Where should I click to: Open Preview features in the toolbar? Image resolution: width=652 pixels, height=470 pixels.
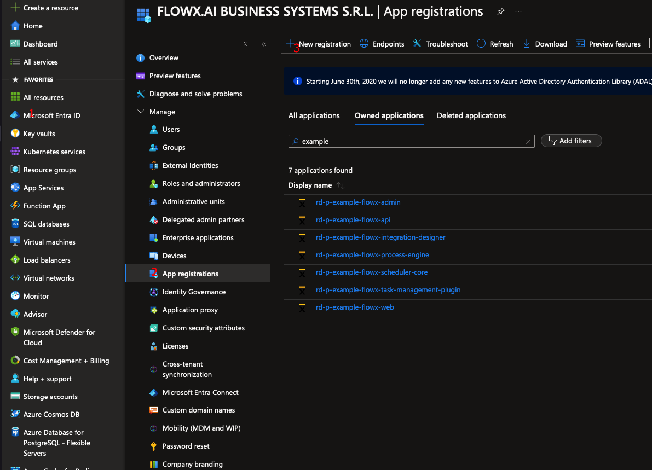(608, 44)
